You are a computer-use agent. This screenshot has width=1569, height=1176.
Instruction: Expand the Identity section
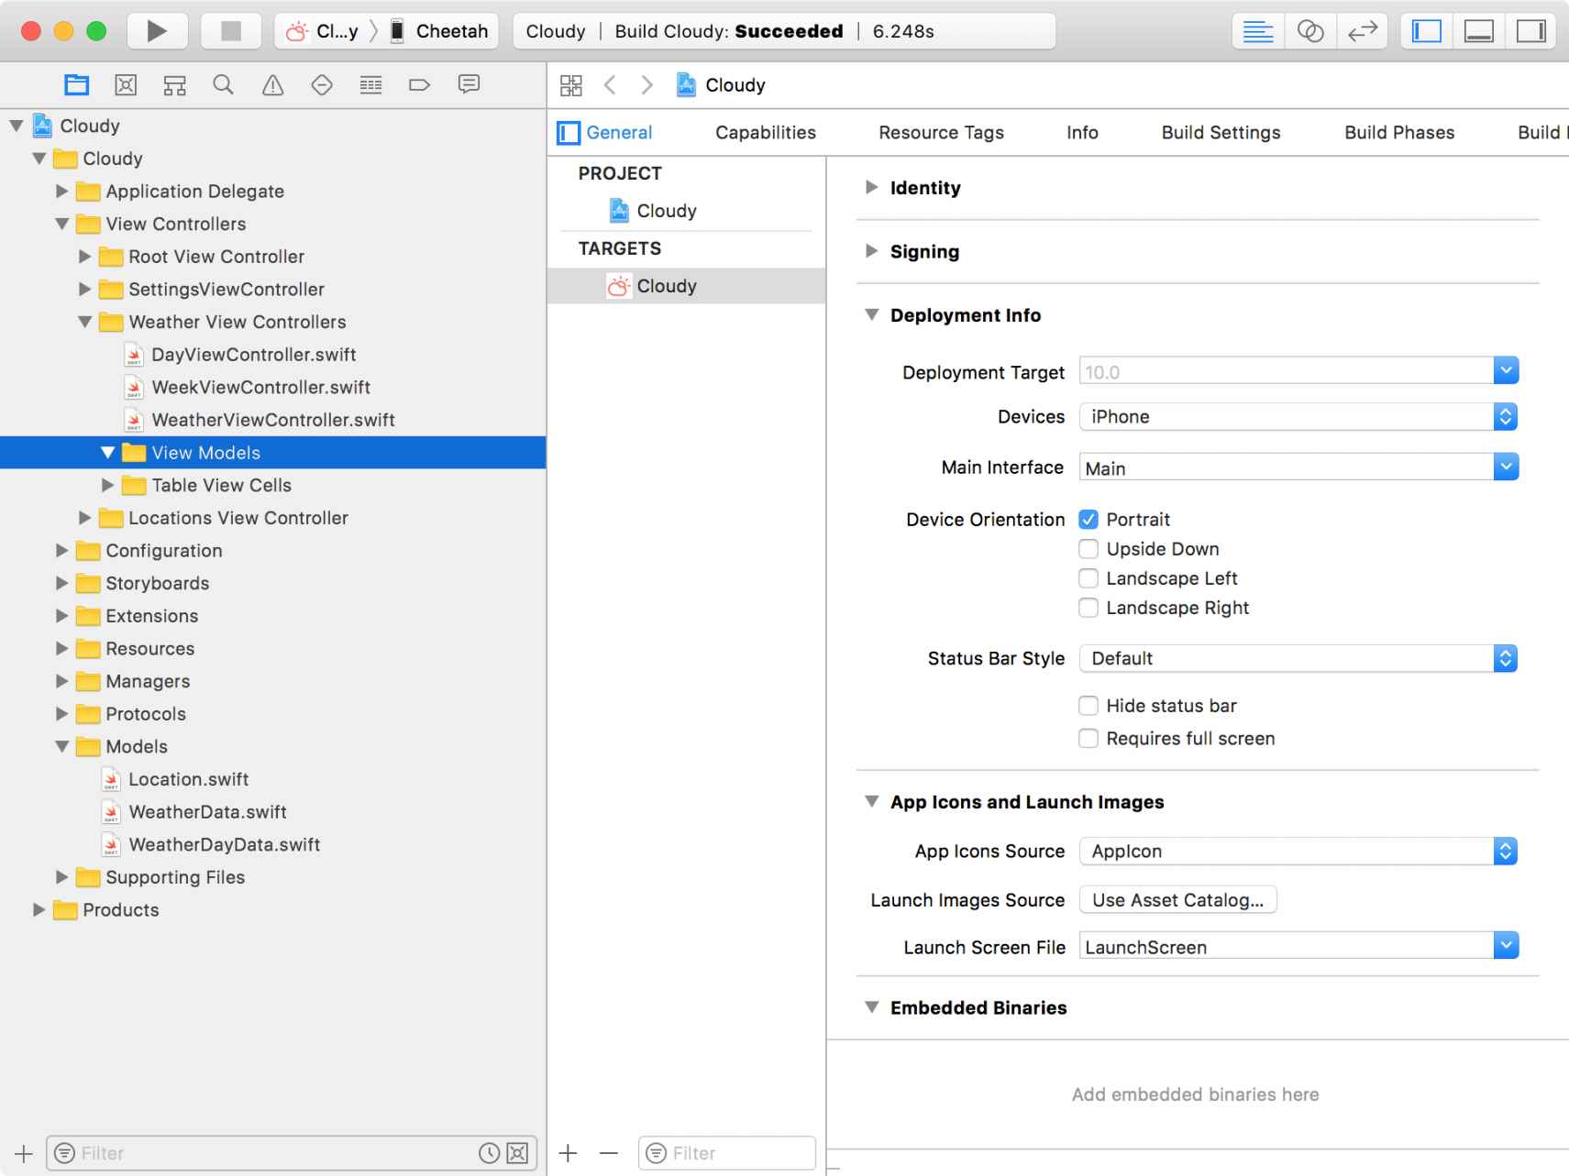click(x=871, y=187)
